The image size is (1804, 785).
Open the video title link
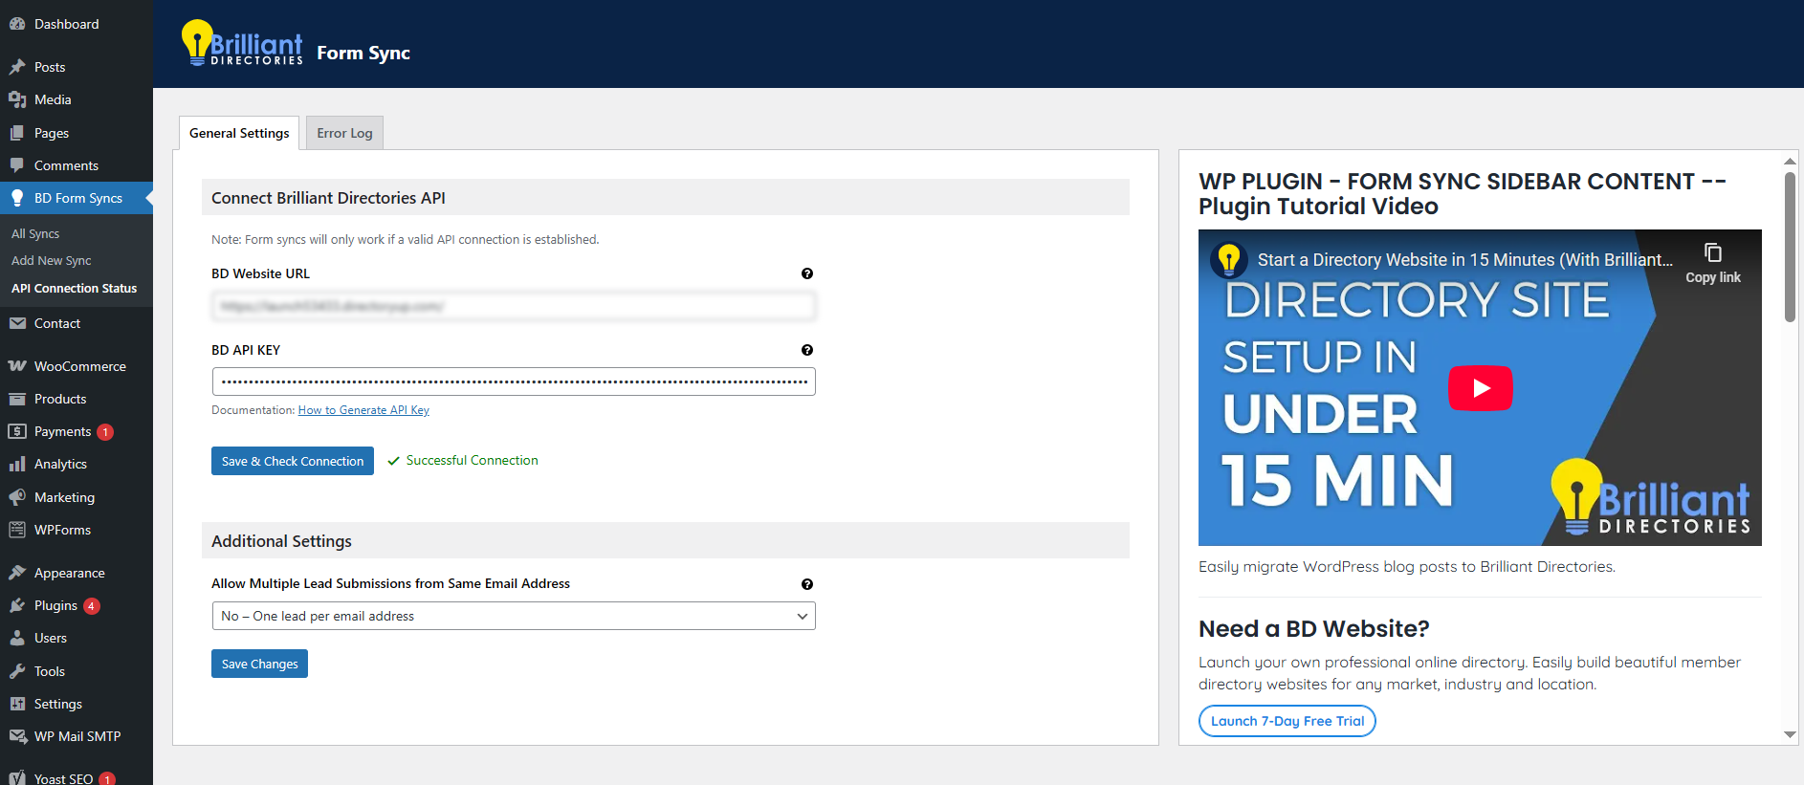[1465, 260]
